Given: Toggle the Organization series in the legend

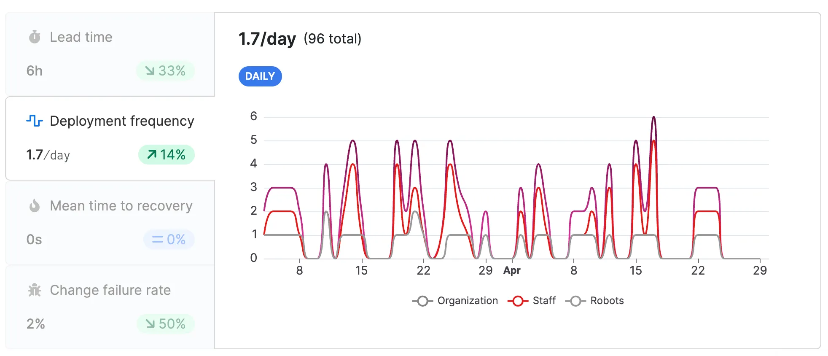Looking at the screenshot, I should tap(455, 301).
